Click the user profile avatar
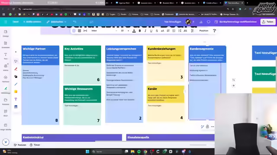The height and width of the screenshot is (155, 277). (188, 22)
